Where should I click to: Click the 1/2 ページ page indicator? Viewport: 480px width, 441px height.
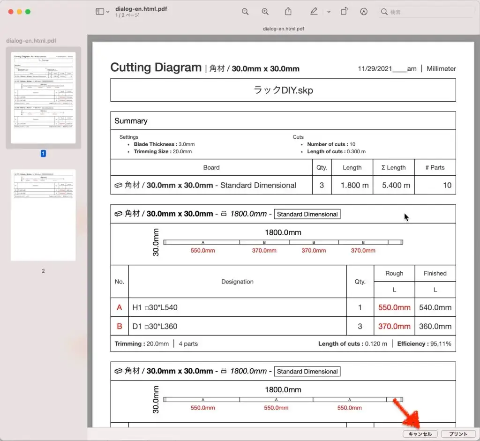click(x=127, y=15)
